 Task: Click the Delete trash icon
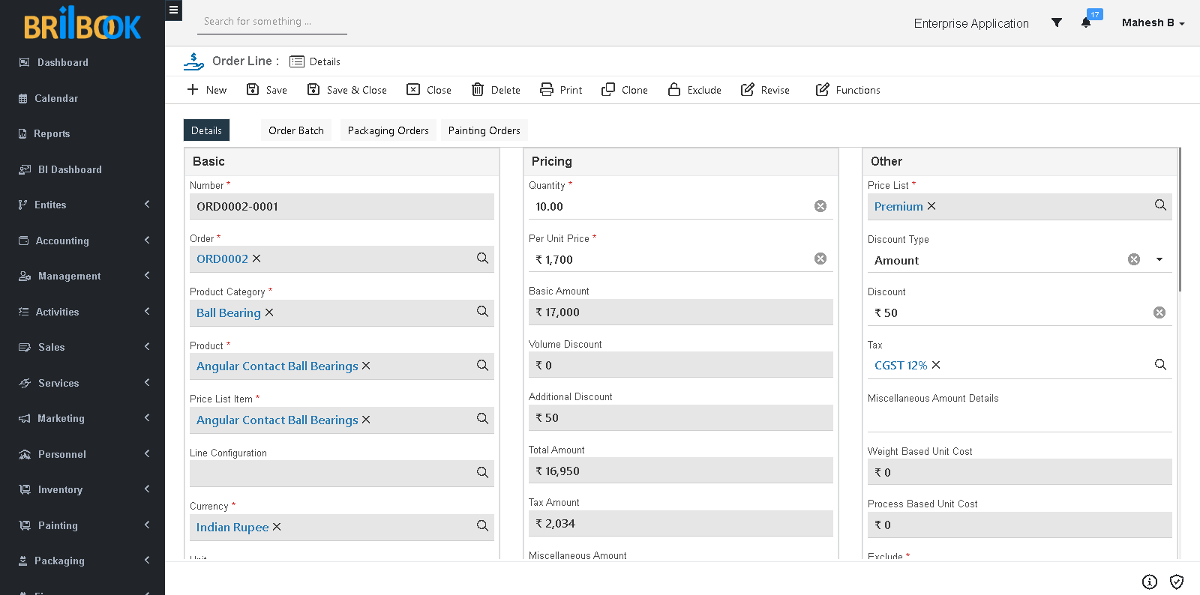tap(478, 90)
